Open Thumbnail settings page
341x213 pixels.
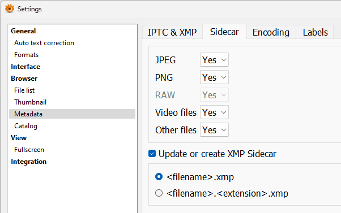point(30,102)
